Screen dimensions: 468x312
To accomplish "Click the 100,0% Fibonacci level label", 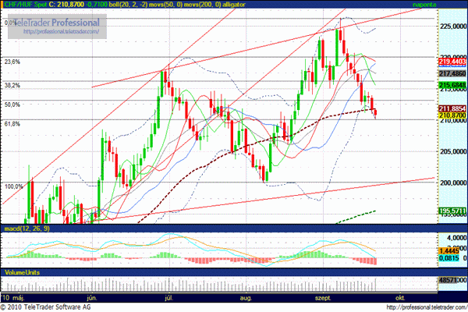I will click(x=15, y=186).
